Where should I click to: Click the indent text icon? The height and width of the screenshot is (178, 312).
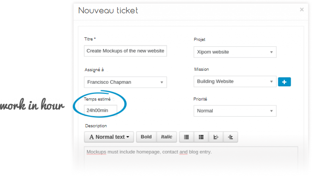coord(230,137)
